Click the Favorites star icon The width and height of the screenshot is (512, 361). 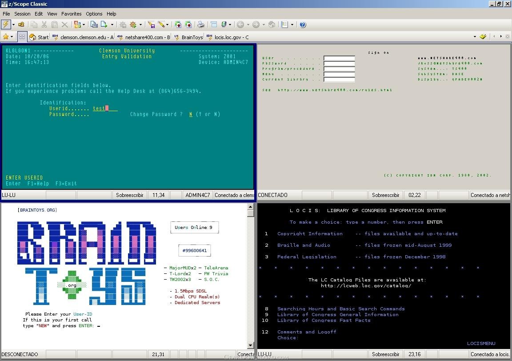click(x=6, y=37)
